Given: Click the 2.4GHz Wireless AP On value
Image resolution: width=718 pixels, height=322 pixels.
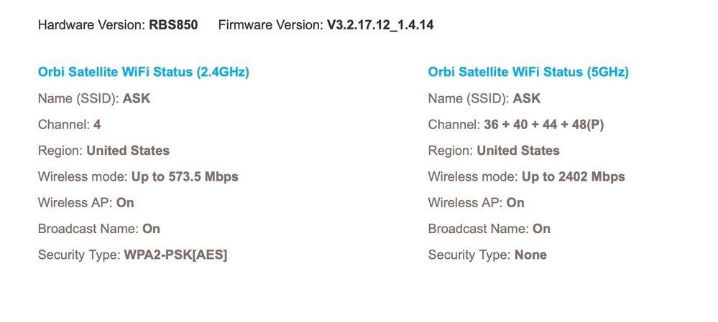Looking at the screenshot, I should pos(125,202).
